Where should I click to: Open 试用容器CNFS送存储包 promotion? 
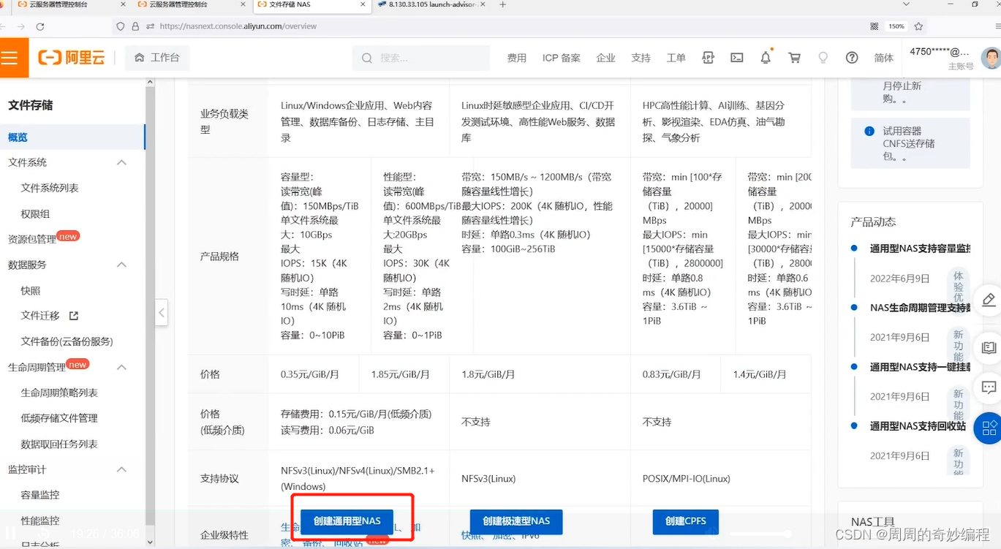pyautogui.click(x=909, y=143)
